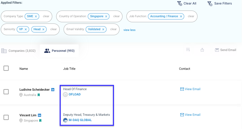Click the green bookmark next to Australia

point(39,95)
